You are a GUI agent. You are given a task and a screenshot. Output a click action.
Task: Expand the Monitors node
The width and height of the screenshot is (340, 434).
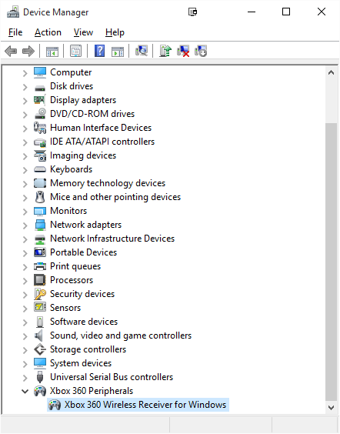(x=25, y=212)
